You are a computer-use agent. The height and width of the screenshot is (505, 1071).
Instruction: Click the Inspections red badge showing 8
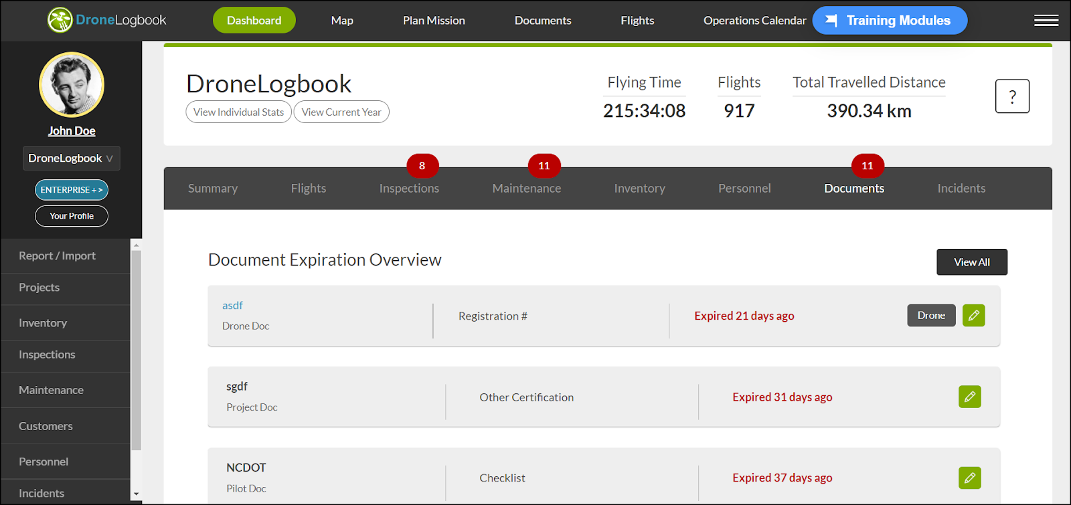coord(422,166)
